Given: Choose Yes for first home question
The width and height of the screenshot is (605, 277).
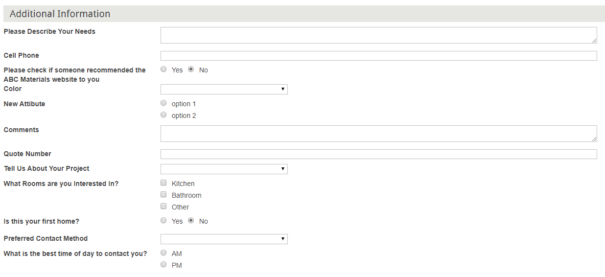Looking at the screenshot, I should tap(163, 221).
